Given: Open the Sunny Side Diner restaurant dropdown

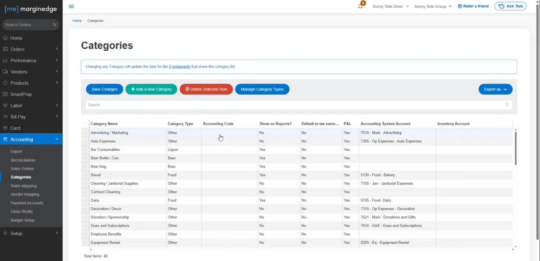Looking at the screenshot, I should click(391, 6).
